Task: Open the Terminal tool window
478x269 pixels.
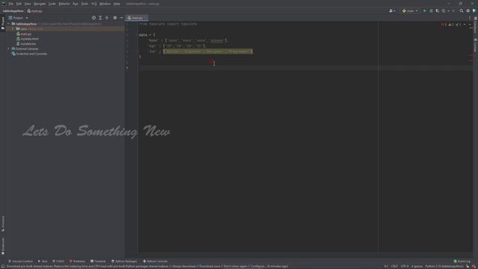Action: [x=98, y=262]
